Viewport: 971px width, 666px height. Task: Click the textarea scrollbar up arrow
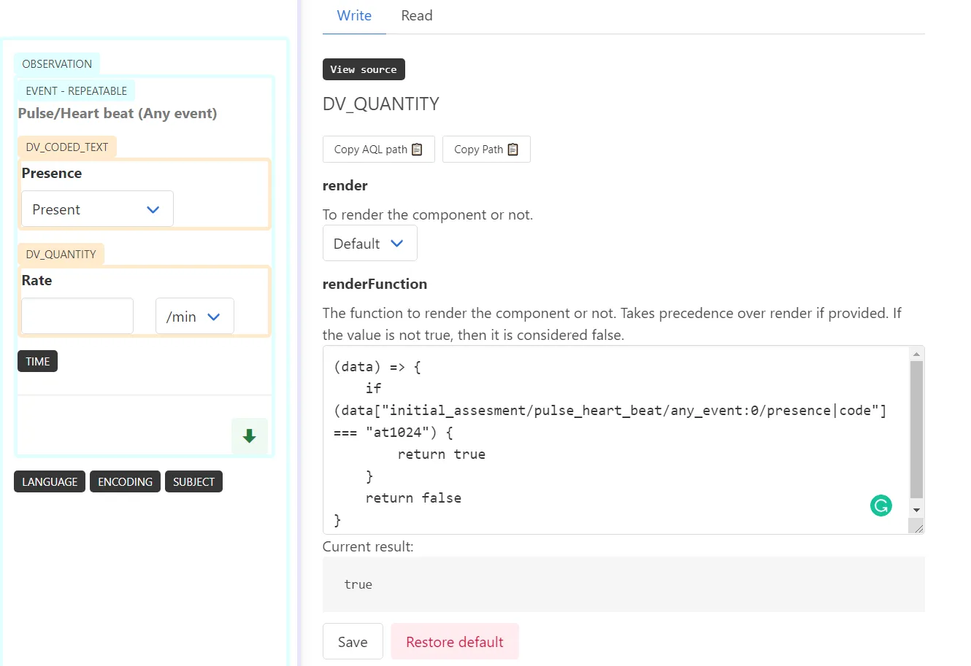pyautogui.click(x=916, y=354)
